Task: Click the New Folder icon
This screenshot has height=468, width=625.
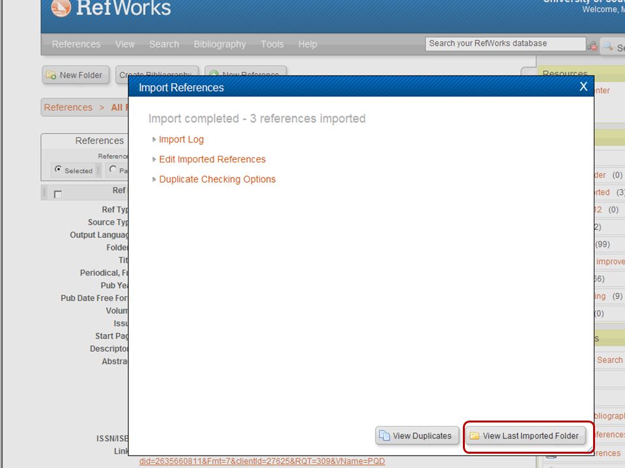Action: click(51, 75)
